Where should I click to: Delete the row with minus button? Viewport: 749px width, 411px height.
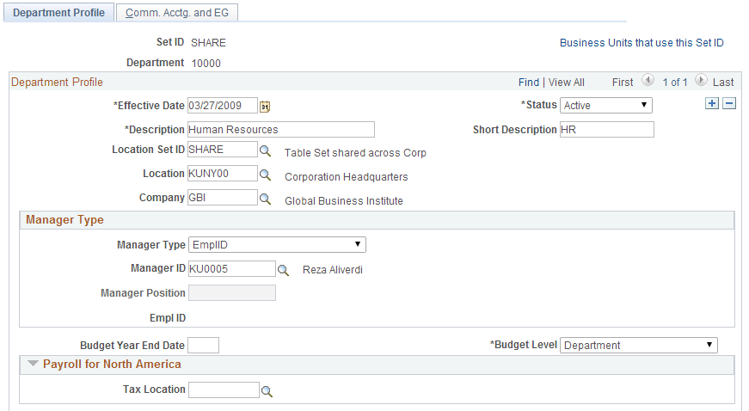pyautogui.click(x=729, y=103)
